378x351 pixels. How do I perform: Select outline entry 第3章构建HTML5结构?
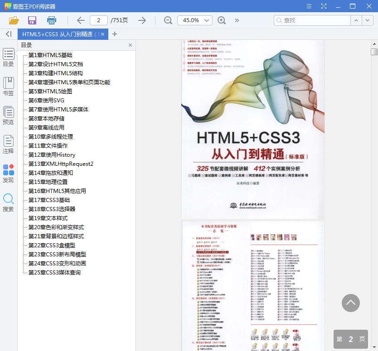click(56, 73)
